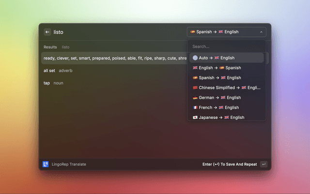Click the French flag icon in the list
This screenshot has width=310, height=194.
coord(195,108)
